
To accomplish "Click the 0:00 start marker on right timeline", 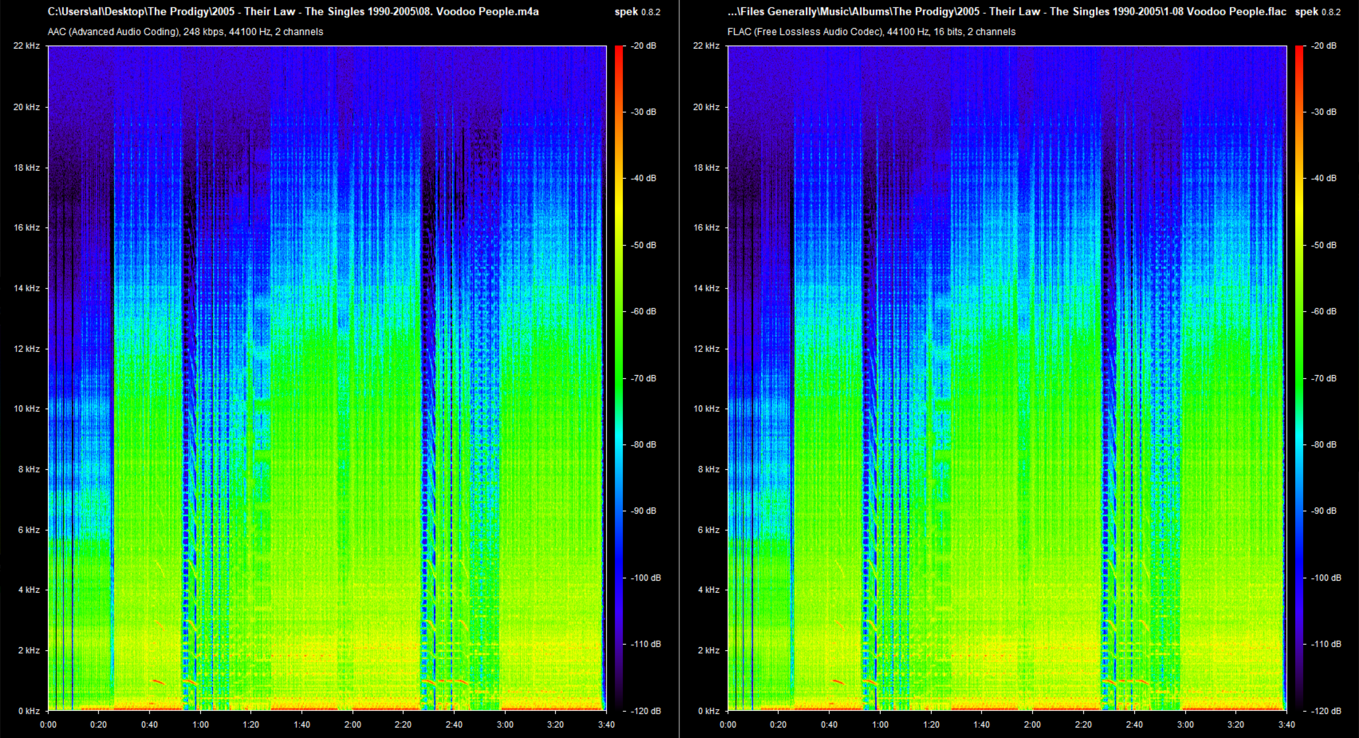I will tap(728, 724).
